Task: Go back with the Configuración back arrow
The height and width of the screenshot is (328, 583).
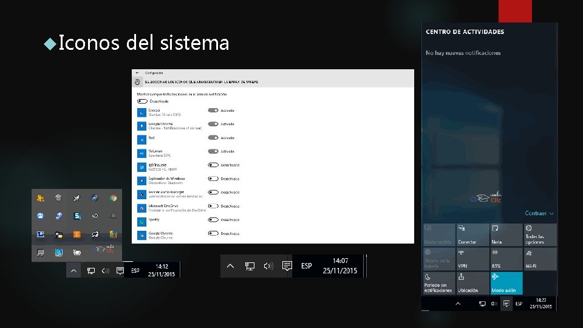Action: tap(138, 73)
